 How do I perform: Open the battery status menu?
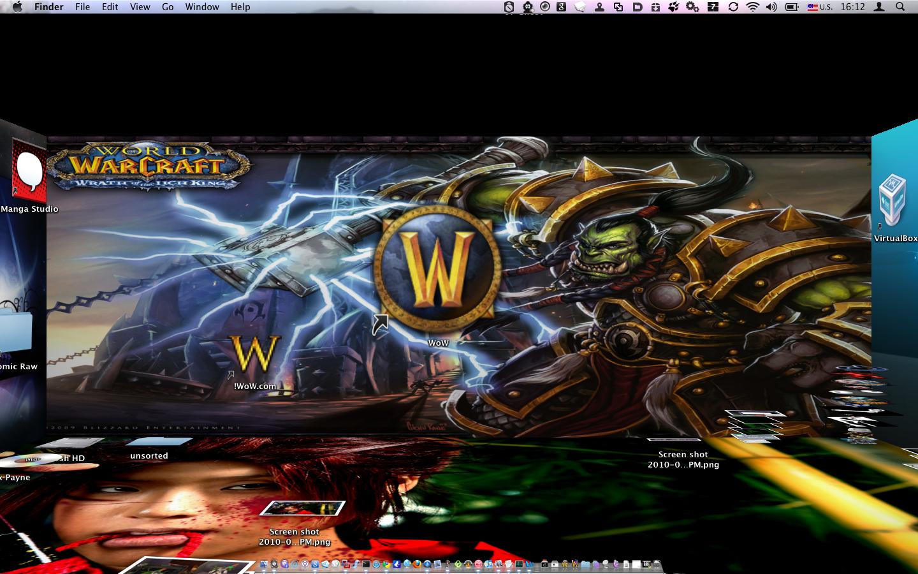[792, 7]
